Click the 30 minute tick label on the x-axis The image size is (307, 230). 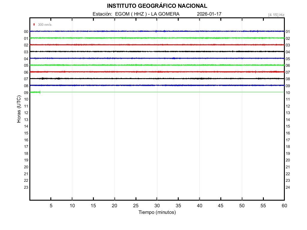pyautogui.click(x=157, y=206)
